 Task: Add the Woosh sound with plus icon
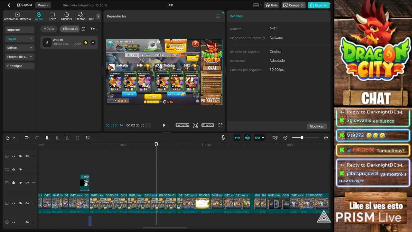93,43
